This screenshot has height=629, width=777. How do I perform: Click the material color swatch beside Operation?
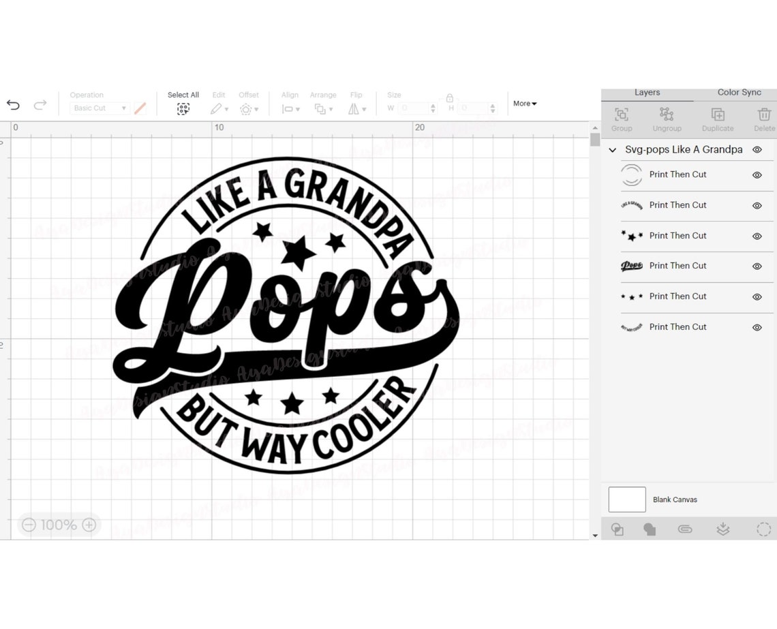pyautogui.click(x=140, y=108)
